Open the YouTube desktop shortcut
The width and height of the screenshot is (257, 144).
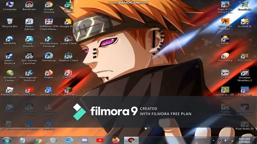tap(29, 91)
